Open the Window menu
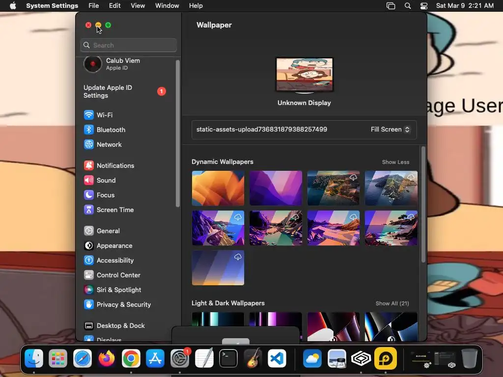The image size is (503, 377). click(x=167, y=6)
